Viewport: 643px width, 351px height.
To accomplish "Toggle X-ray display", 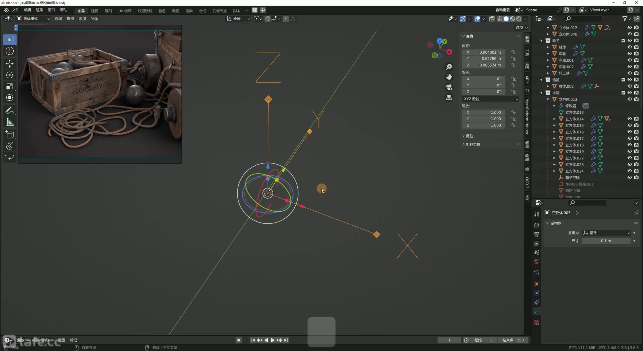I will 492,19.
